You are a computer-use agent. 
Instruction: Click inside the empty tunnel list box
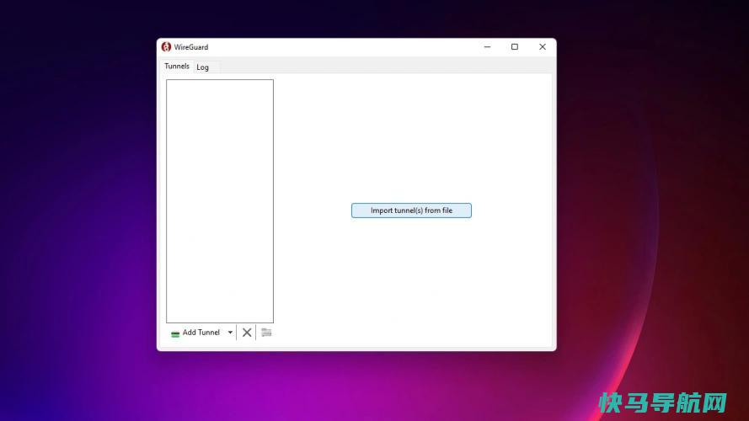coord(220,201)
